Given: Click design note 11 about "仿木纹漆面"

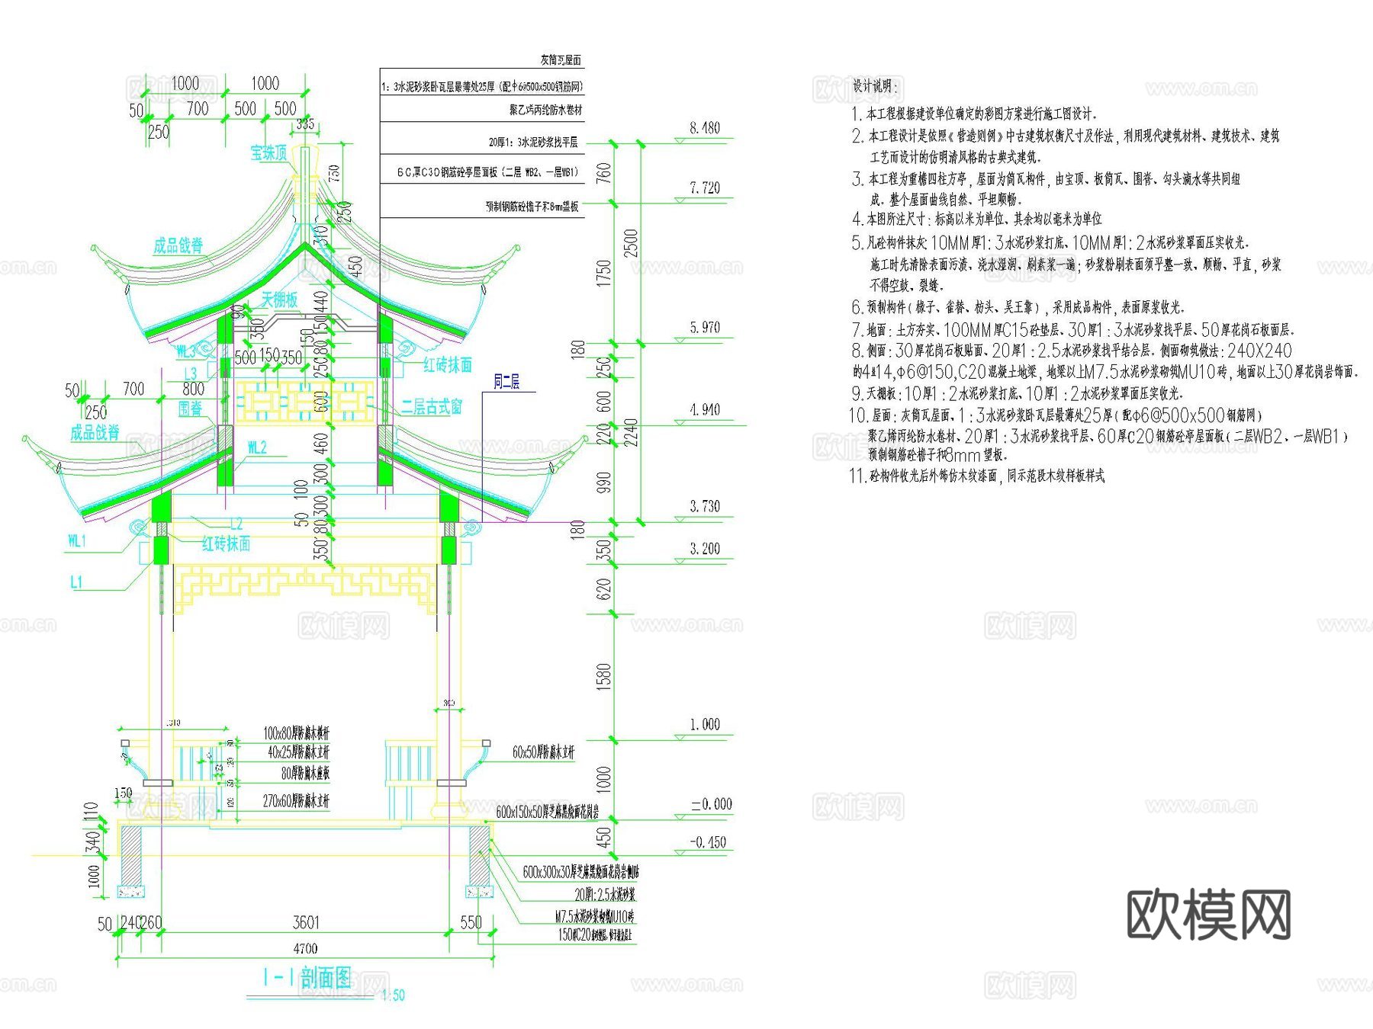Looking at the screenshot, I should point(976,476).
